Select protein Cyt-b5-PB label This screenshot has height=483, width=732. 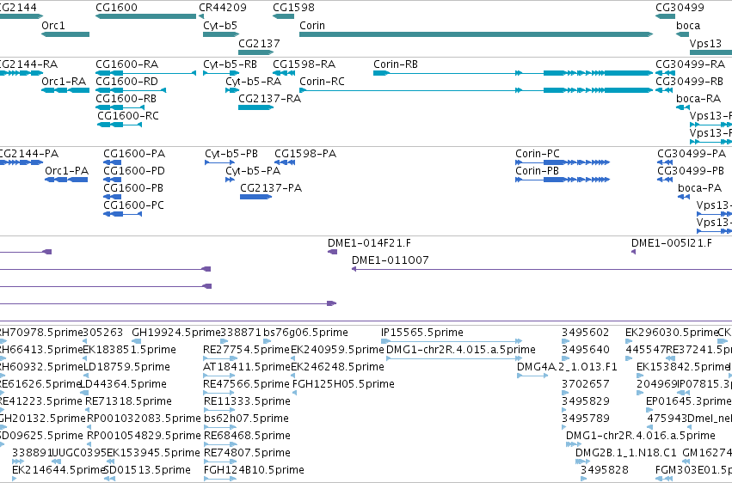[x=231, y=154]
